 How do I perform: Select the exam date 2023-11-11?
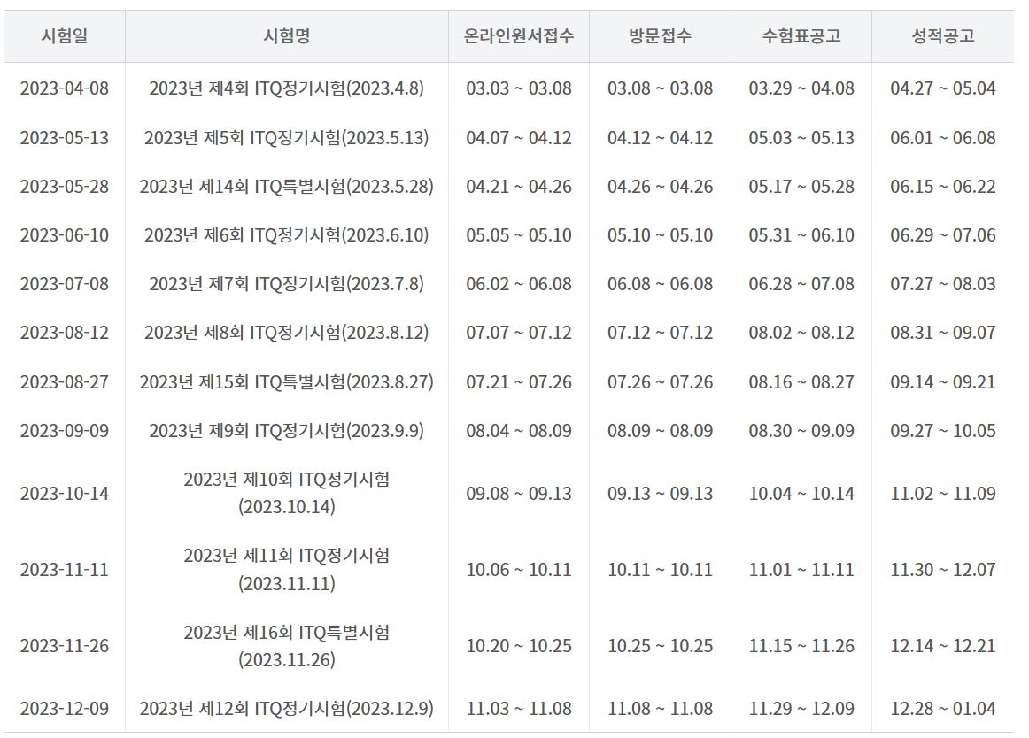coord(65,569)
